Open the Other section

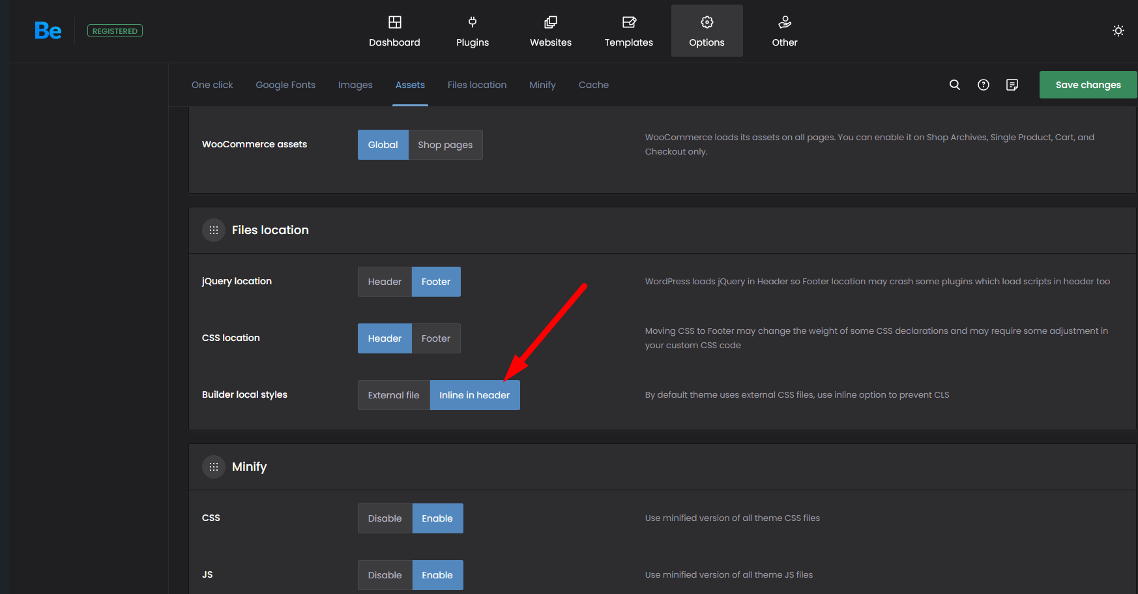coord(785,31)
